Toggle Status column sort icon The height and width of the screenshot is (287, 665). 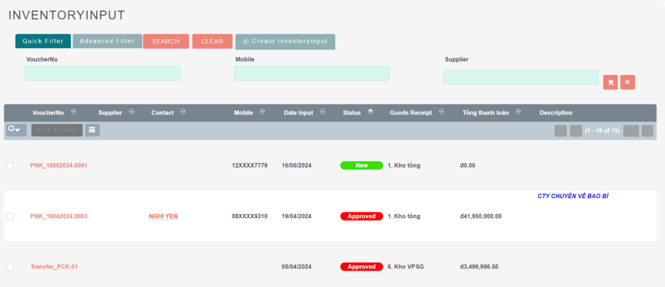370,112
